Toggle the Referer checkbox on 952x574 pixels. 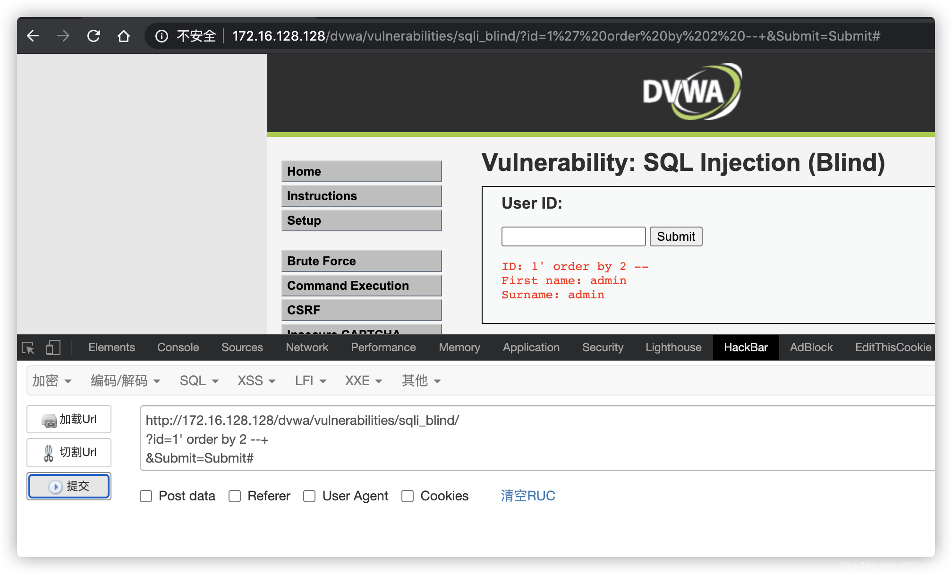(x=237, y=495)
